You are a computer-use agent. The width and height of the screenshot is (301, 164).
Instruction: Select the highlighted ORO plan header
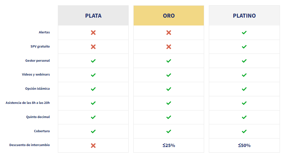tap(169, 15)
